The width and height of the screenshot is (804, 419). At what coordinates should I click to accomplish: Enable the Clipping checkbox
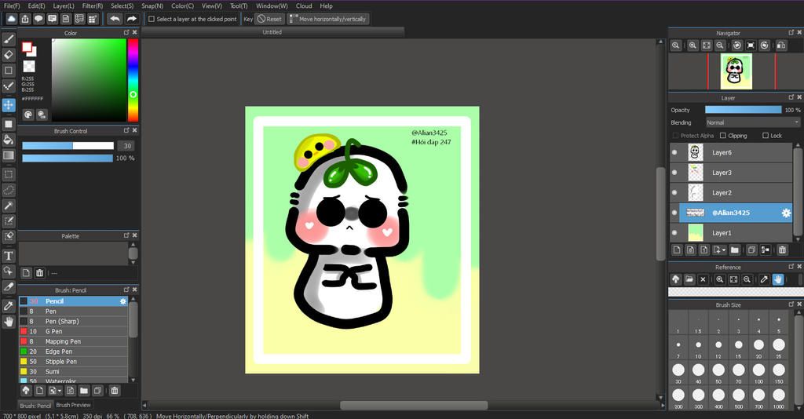723,136
